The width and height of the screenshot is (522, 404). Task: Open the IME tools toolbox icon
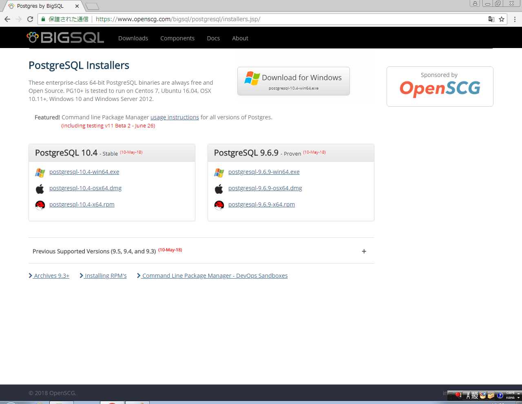(491, 395)
